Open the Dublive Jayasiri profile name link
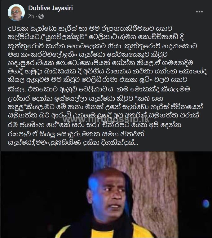Screen dimensions: 212x238 tap(51, 8)
